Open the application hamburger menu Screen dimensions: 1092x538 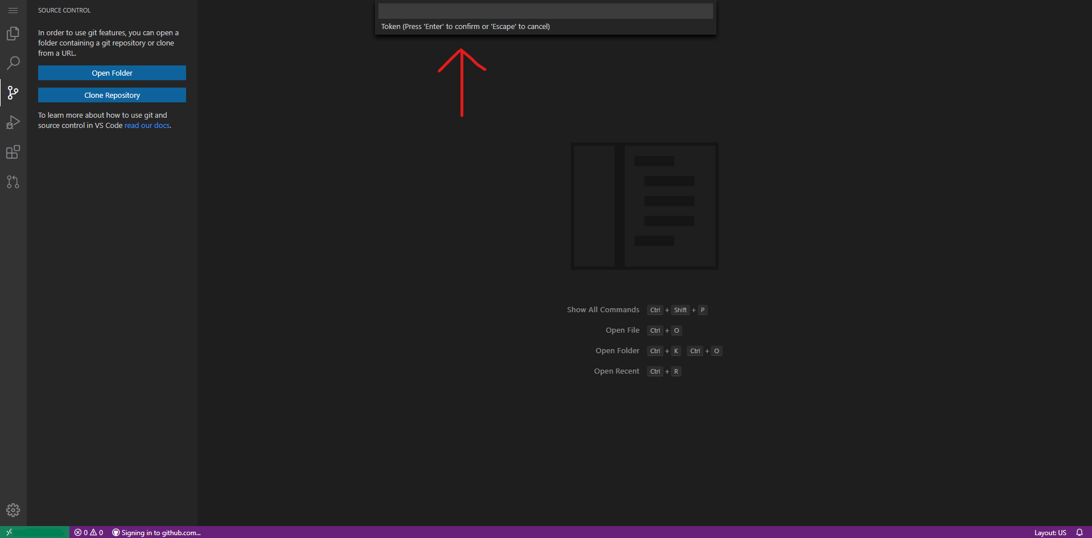tap(13, 10)
